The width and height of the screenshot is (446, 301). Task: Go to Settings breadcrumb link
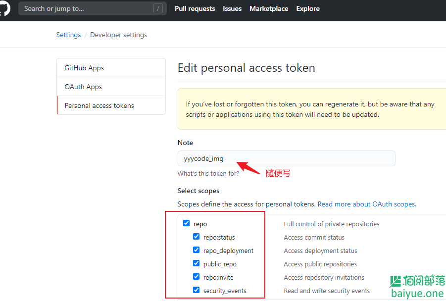pyautogui.click(x=68, y=35)
